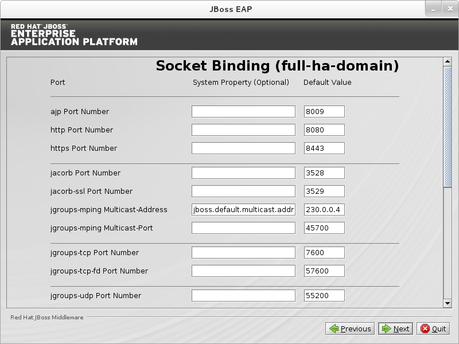Click the vertical scrollbar thumb
The image size is (459, 344).
coord(448,126)
